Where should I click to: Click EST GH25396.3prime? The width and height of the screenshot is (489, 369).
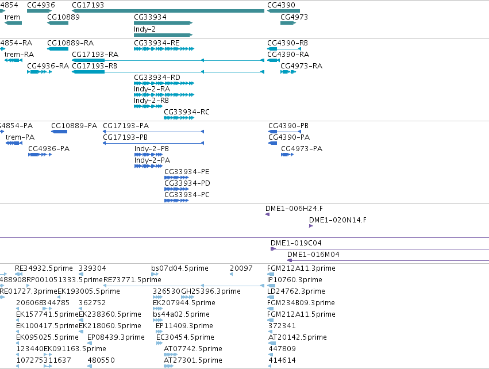click(x=188, y=297)
